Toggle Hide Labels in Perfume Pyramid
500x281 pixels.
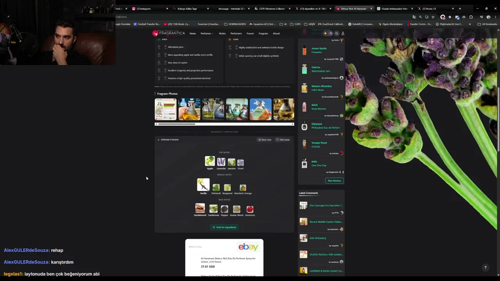[x=283, y=140]
